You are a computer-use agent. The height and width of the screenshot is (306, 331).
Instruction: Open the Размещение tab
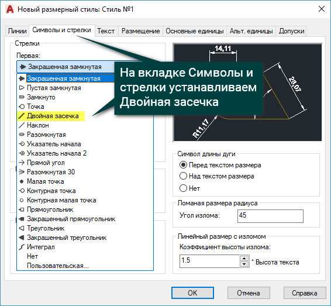point(140,31)
